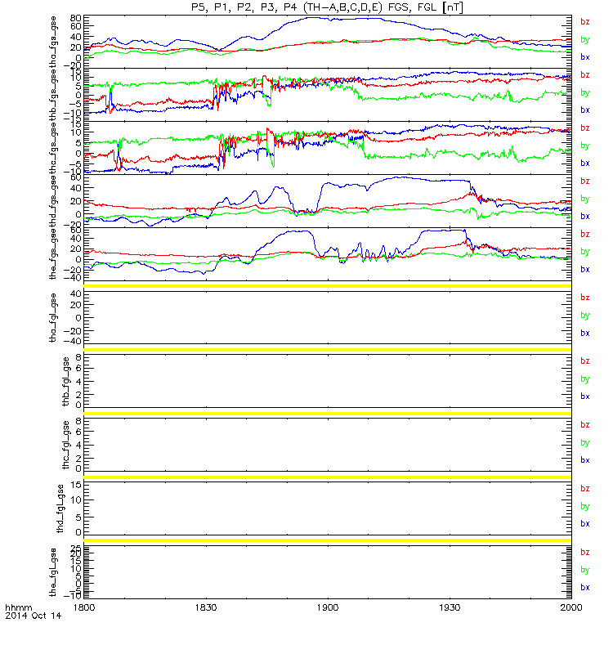This screenshot has width=613, height=654.
Task: Click the tha_fgl_gse y-axis label
Action: pyautogui.click(x=53, y=318)
